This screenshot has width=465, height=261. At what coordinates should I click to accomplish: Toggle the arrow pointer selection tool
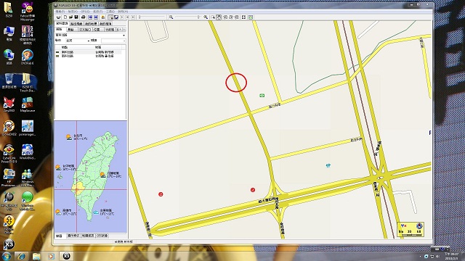pyautogui.click(x=110, y=17)
